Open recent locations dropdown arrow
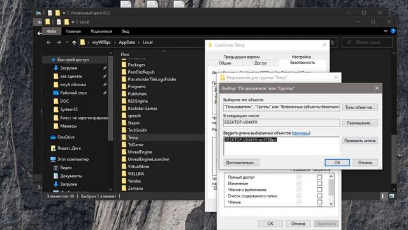The width and height of the screenshot is (408, 230). (x=67, y=43)
